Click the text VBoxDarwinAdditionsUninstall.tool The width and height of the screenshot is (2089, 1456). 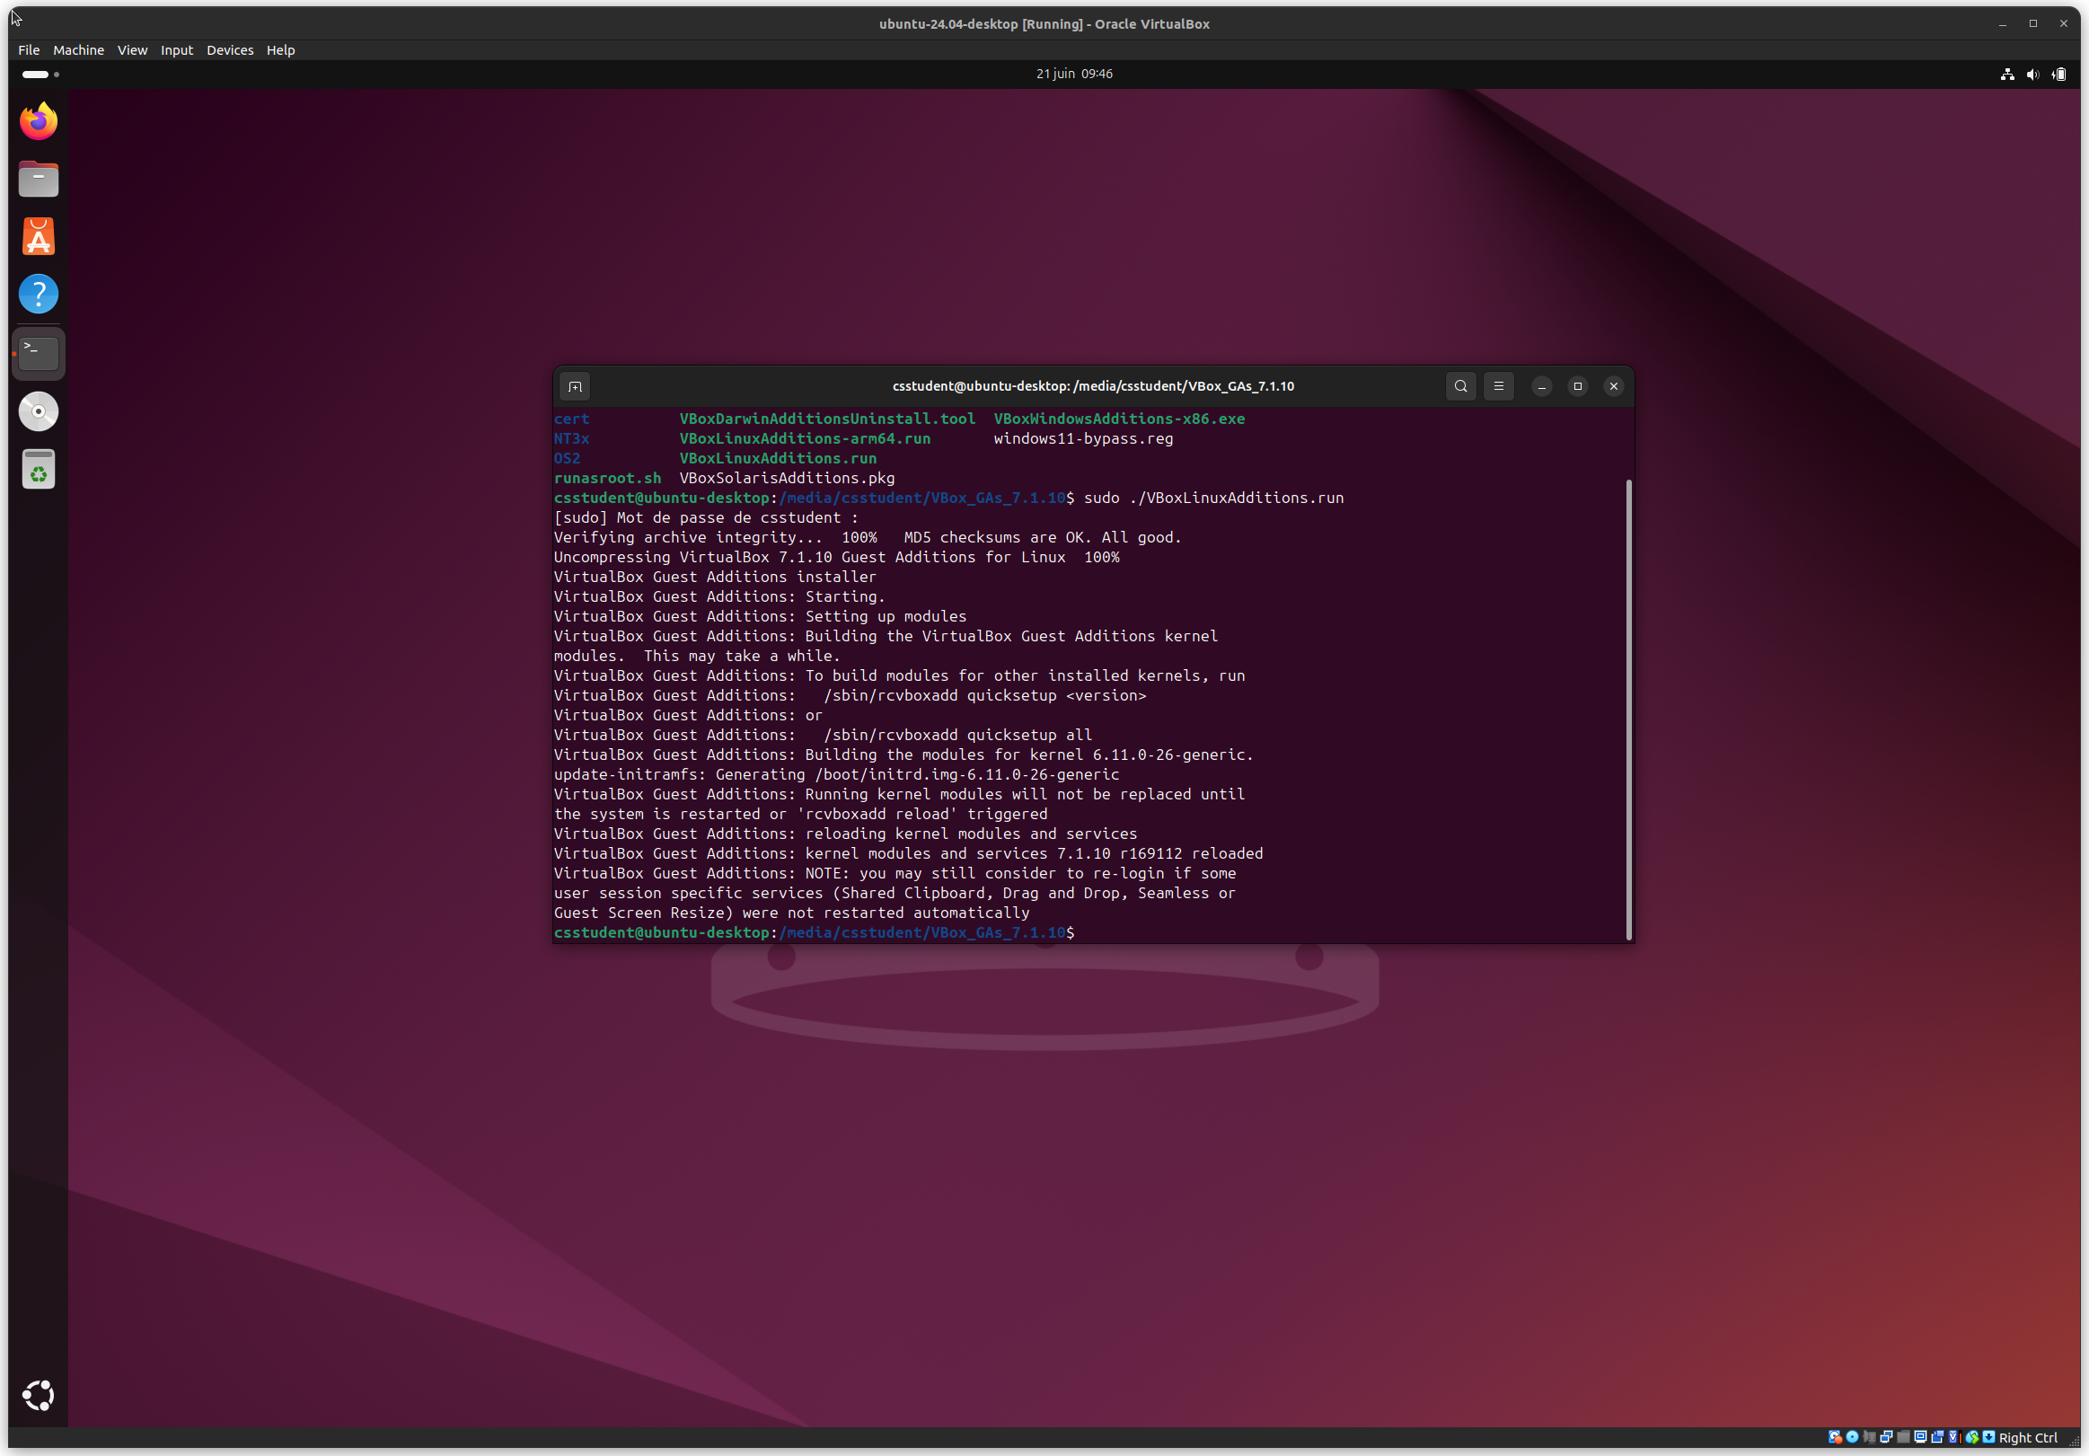pos(827,419)
